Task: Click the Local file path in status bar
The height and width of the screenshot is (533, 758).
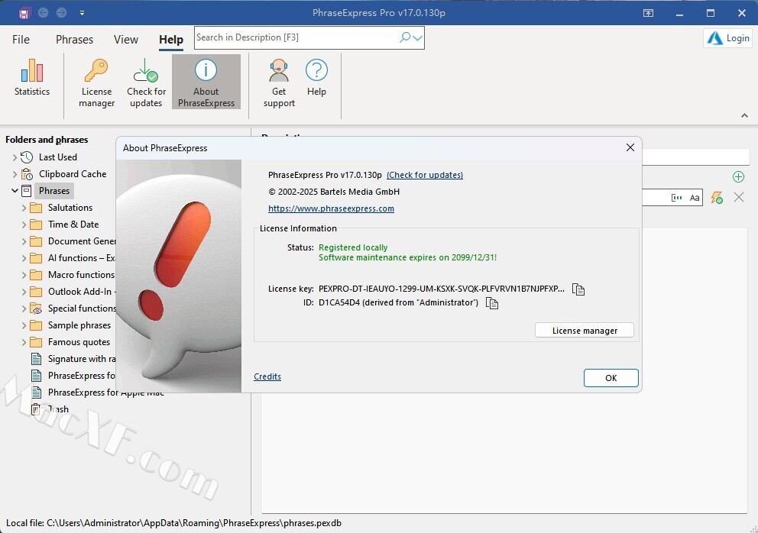Action: tap(173, 523)
